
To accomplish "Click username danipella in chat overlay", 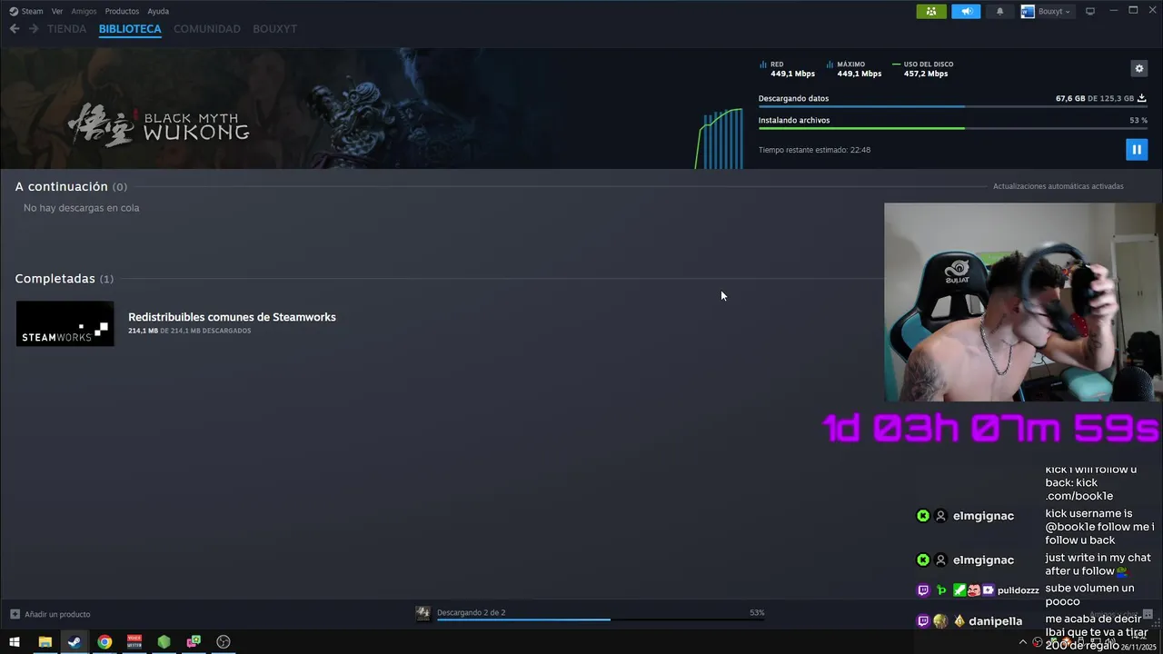I will [997, 621].
